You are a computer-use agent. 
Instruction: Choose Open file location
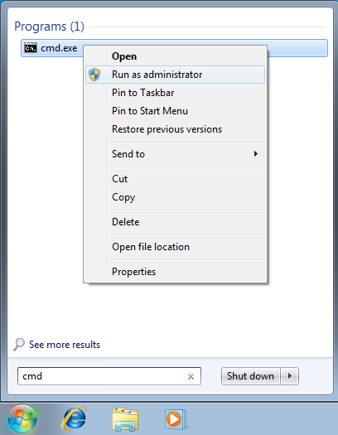pos(176,247)
